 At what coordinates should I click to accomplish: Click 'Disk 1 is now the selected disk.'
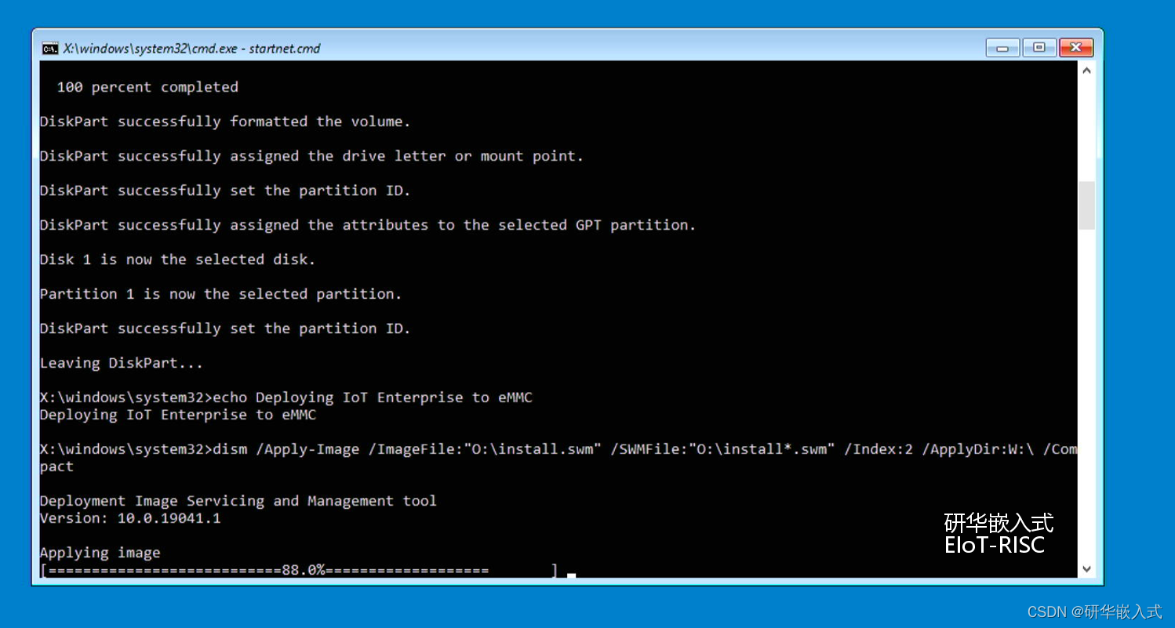point(177,260)
